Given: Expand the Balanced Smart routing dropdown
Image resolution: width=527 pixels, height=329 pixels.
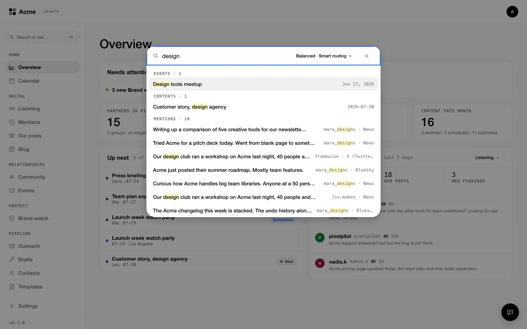Looking at the screenshot, I should click(323, 56).
